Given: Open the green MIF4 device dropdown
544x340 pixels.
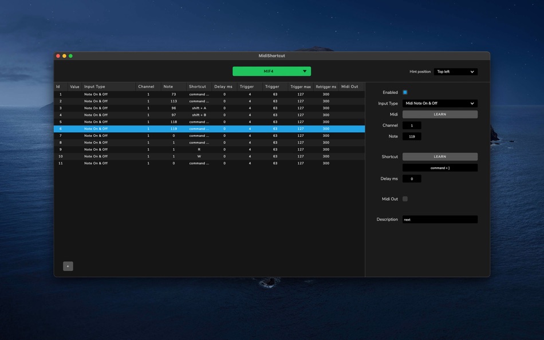Looking at the screenshot, I should (271, 71).
